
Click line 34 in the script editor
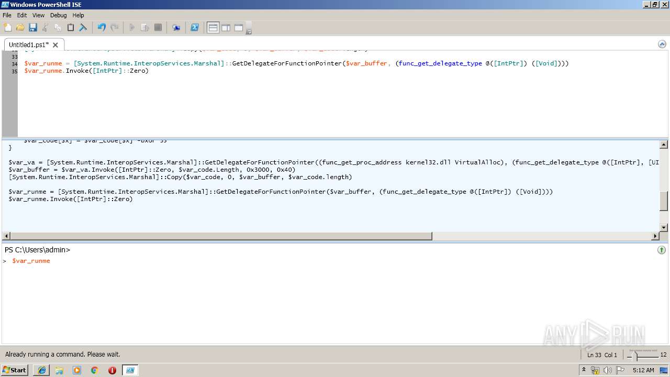tap(296, 63)
